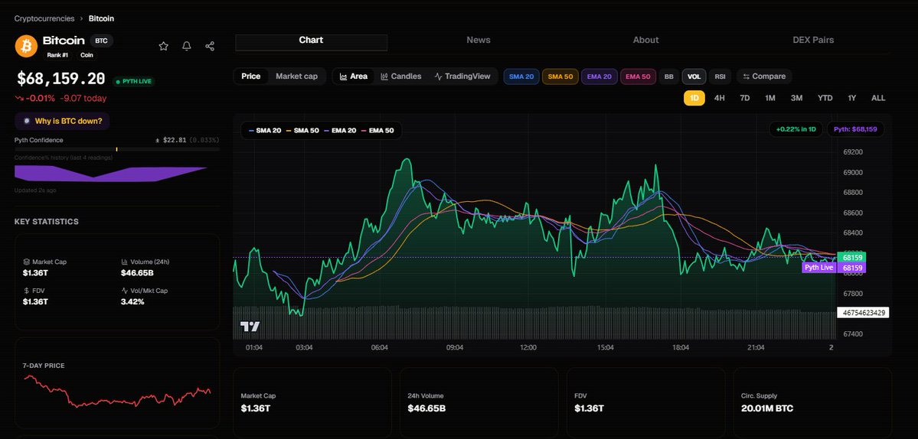Select 7D time range
Viewport: 918px width, 439px height.
point(745,98)
